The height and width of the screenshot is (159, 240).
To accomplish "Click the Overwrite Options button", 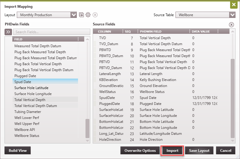I will (140, 150).
